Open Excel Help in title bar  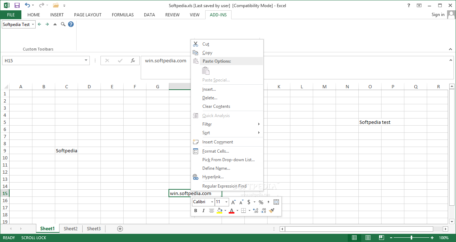409,5
